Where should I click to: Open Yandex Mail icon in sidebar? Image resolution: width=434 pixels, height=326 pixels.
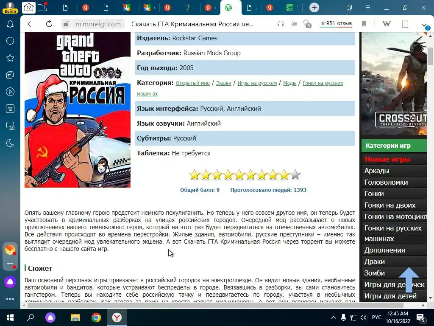point(10,250)
